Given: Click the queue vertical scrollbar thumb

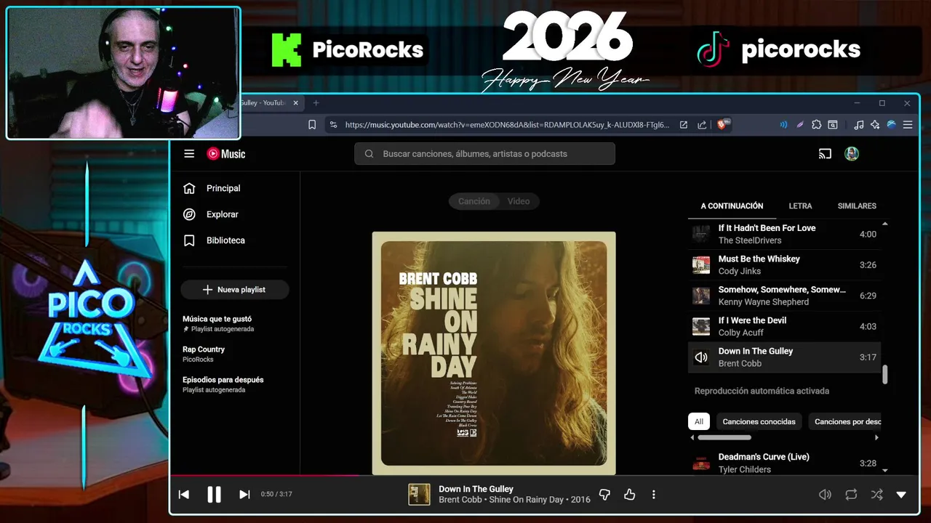Looking at the screenshot, I should tap(885, 375).
